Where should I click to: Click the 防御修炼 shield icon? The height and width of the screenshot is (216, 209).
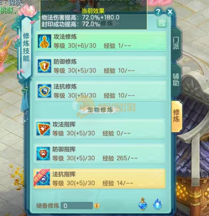[x=44, y=66]
